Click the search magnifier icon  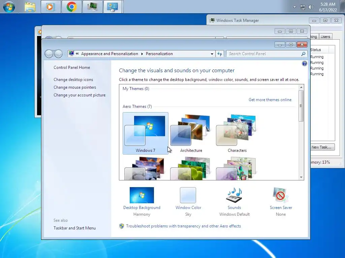304,54
